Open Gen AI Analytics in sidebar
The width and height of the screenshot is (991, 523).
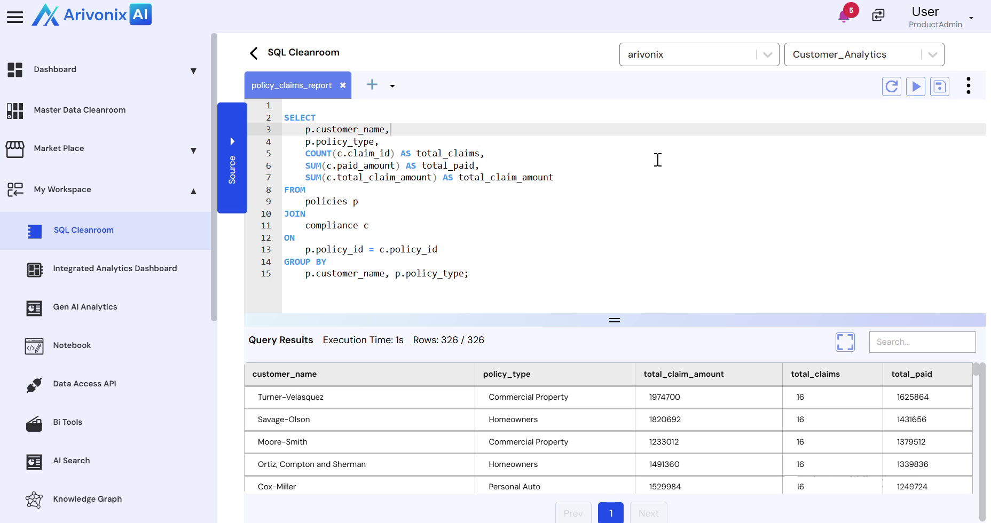85,307
